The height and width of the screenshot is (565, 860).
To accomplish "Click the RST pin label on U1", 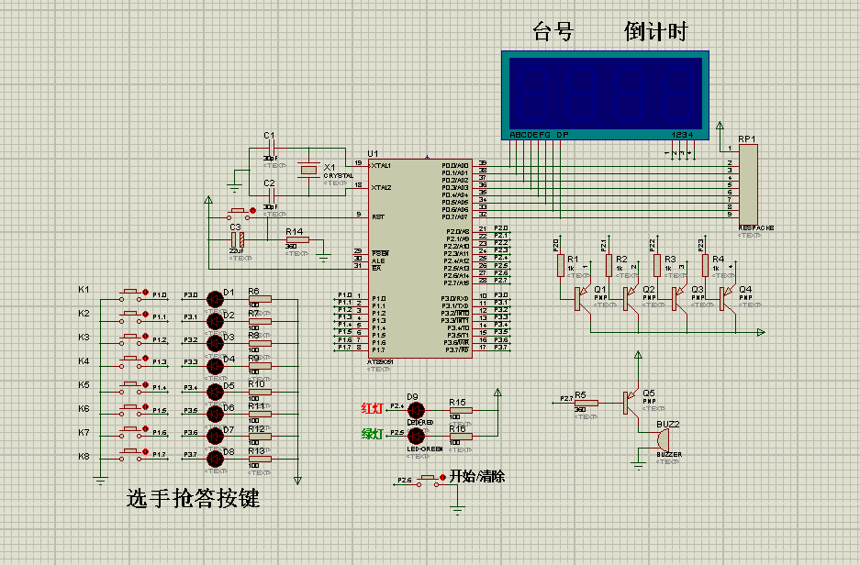I will coord(378,217).
